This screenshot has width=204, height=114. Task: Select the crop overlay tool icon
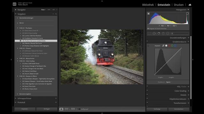149,34
